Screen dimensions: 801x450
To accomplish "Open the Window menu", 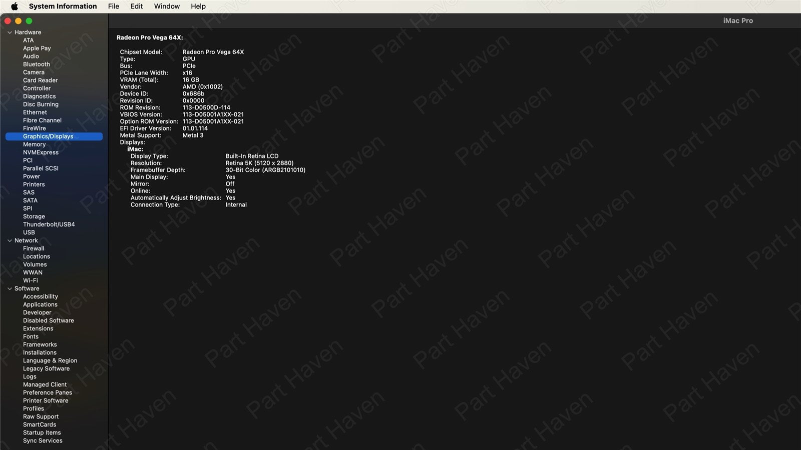I will pos(167,6).
